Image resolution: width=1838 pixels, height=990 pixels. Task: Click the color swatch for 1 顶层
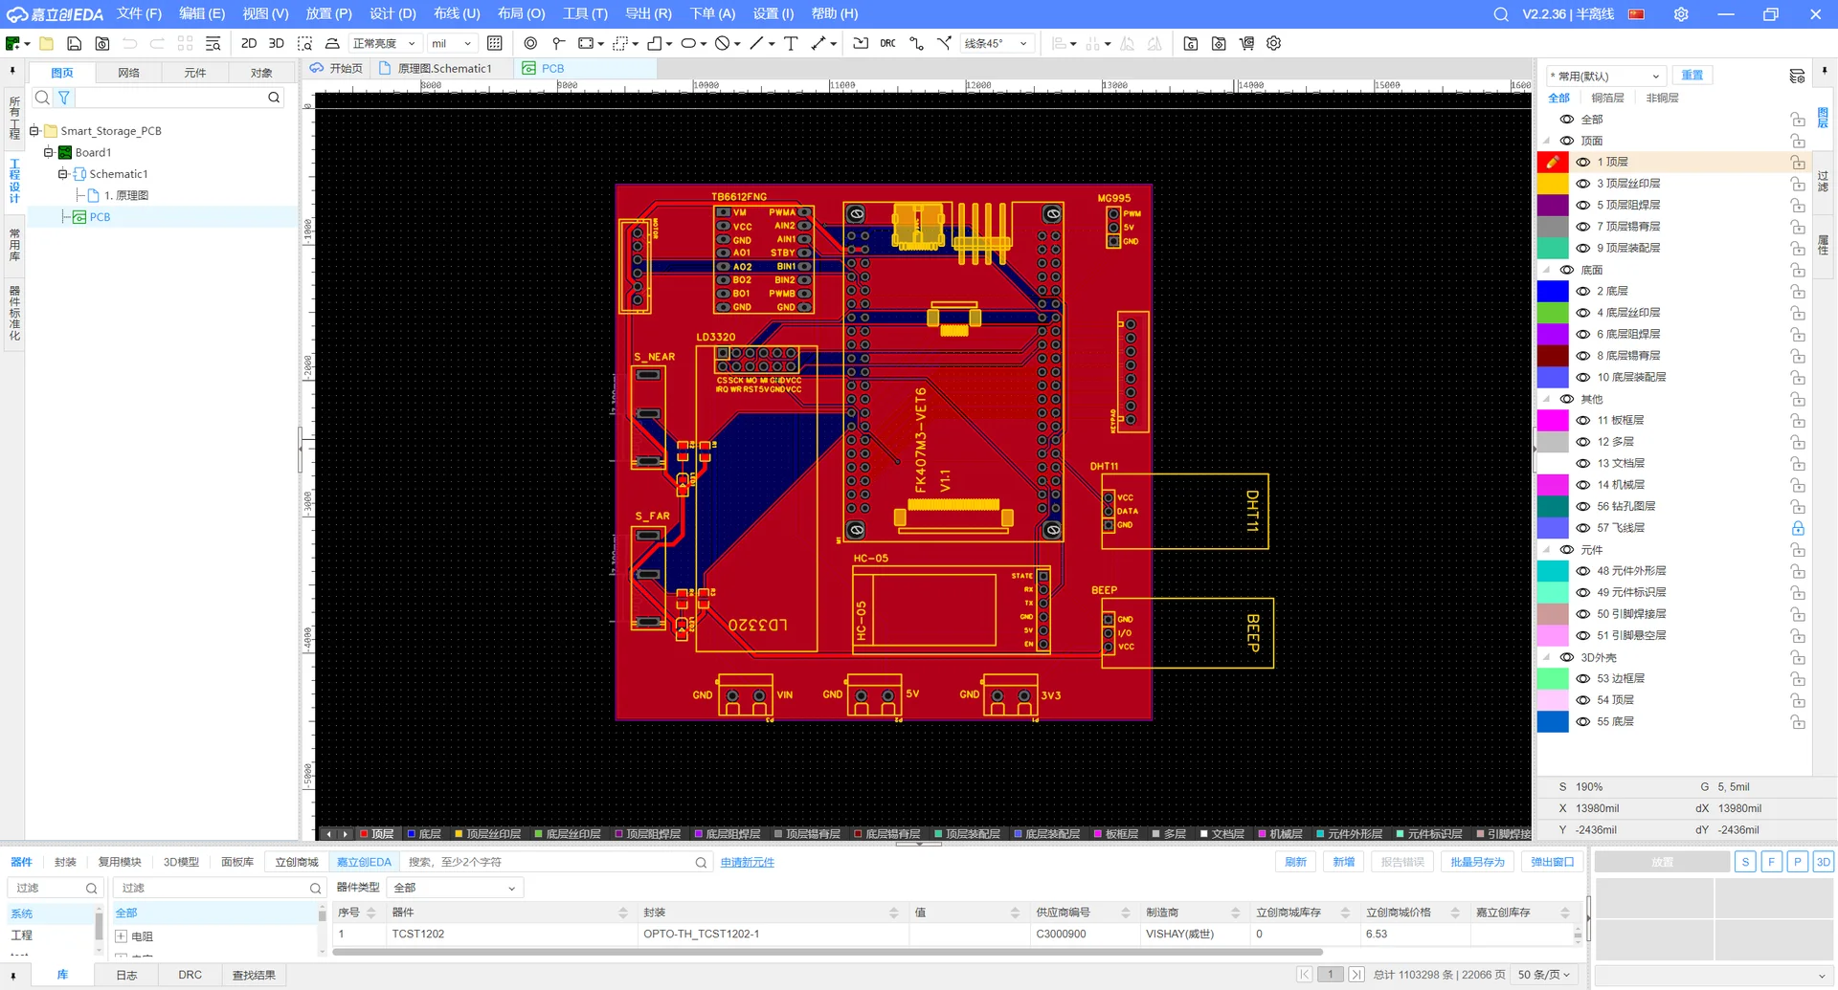[x=1553, y=162]
